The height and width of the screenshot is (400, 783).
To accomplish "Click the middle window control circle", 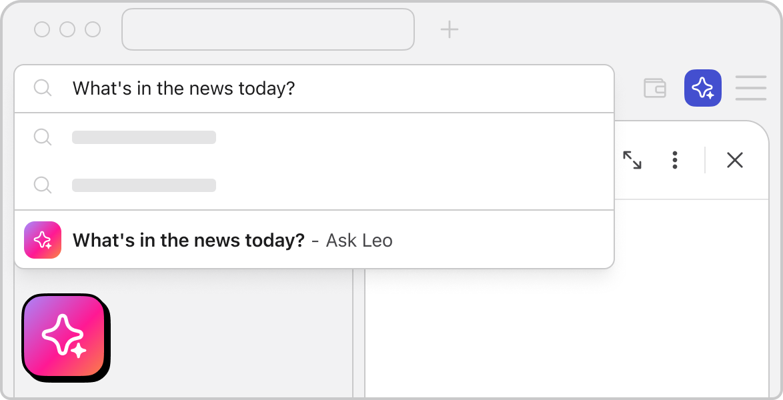I will coord(67,29).
